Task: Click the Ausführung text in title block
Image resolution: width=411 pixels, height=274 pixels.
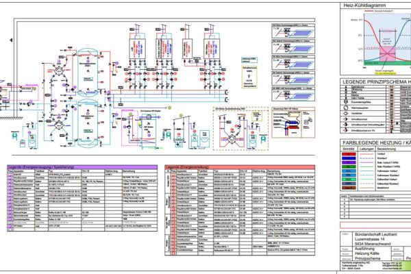Action: click(x=364, y=249)
